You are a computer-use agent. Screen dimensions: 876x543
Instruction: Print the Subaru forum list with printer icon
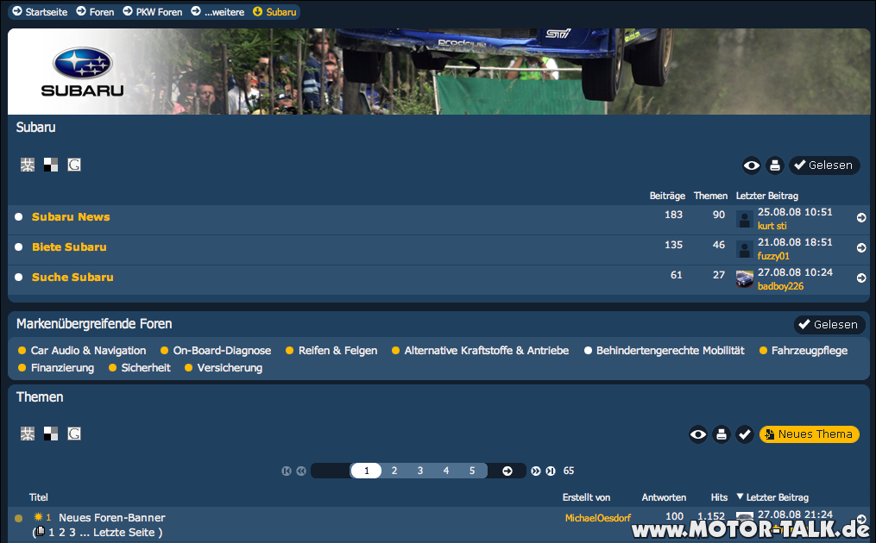click(x=775, y=165)
